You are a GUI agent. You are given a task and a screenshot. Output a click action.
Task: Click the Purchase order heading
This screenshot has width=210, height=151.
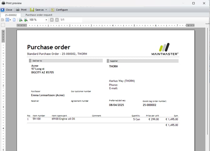pyautogui.click(x=49, y=47)
